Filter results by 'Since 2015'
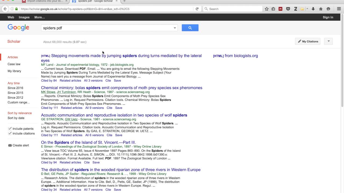The width and height of the screenshot is (344, 193). pos(15,93)
